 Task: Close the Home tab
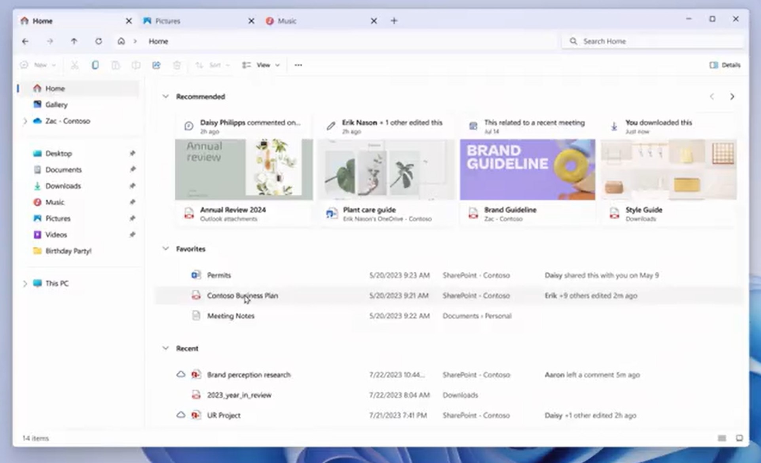tap(129, 21)
